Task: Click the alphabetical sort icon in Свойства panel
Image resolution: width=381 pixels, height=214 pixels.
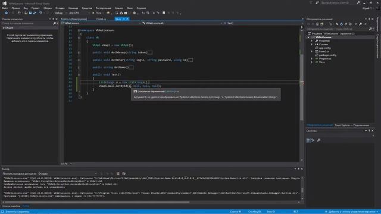Action: [x=313, y=140]
